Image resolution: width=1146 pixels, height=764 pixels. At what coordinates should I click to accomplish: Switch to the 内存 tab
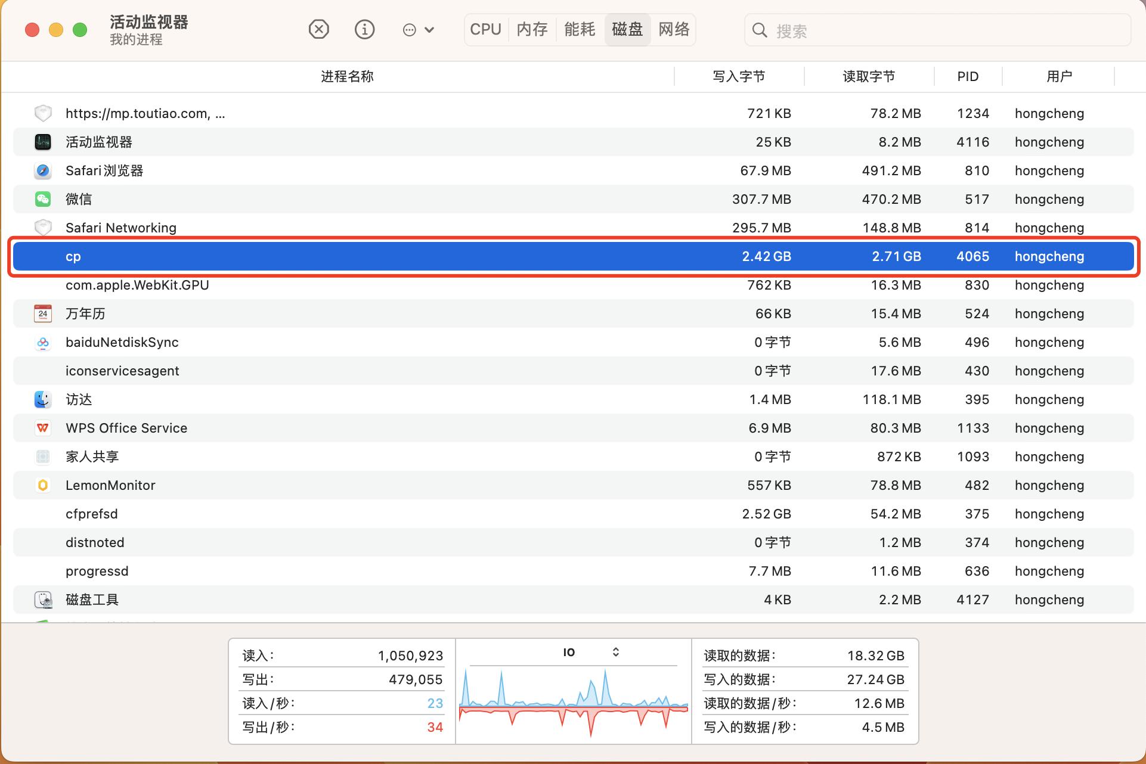[x=531, y=29]
